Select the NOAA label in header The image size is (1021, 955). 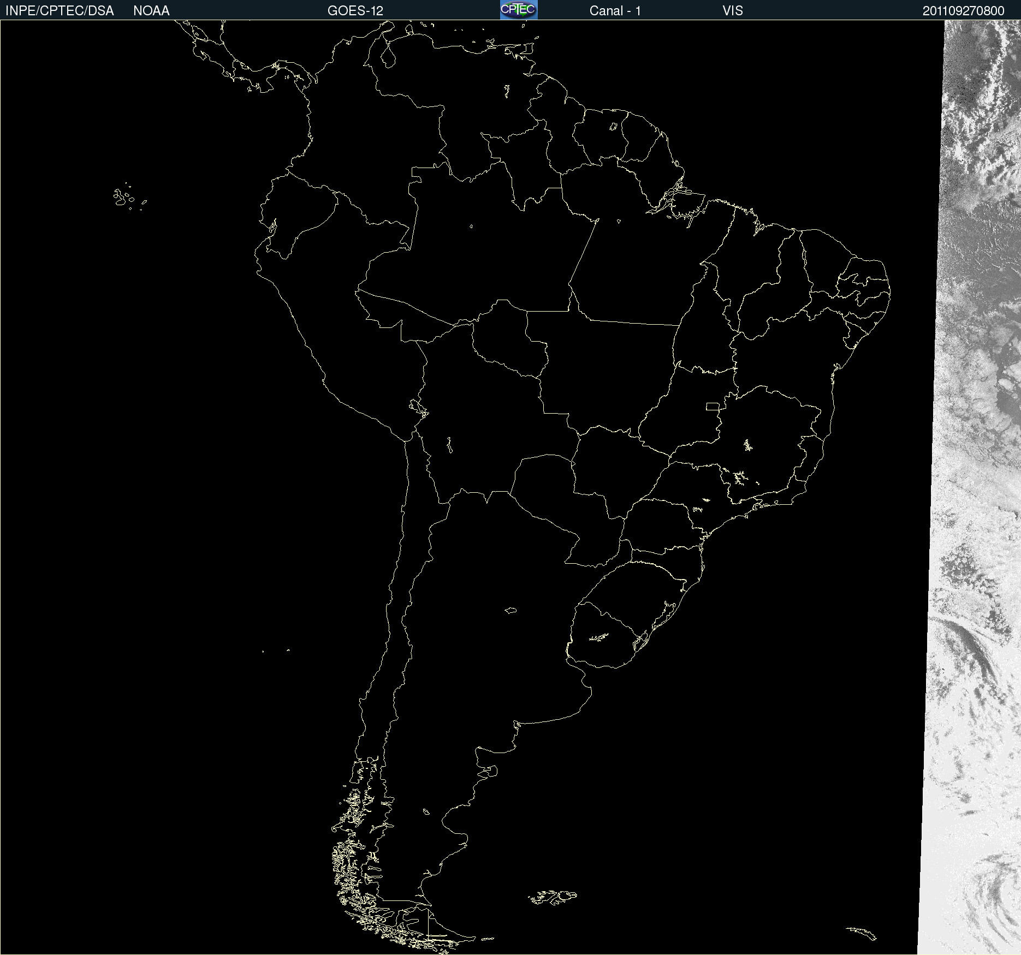point(151,11)
